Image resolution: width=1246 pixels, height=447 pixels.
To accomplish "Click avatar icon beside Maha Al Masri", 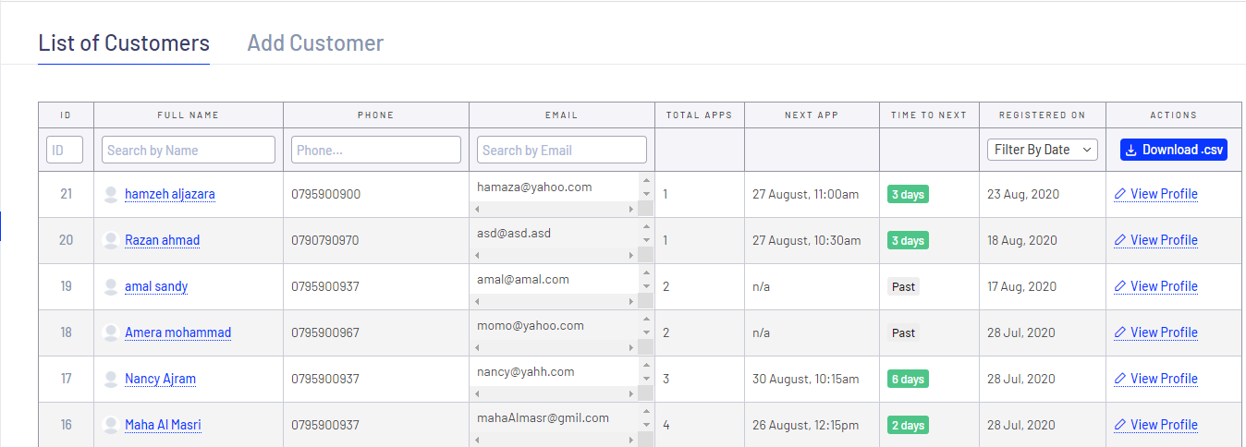I will (x=111, y=425).
